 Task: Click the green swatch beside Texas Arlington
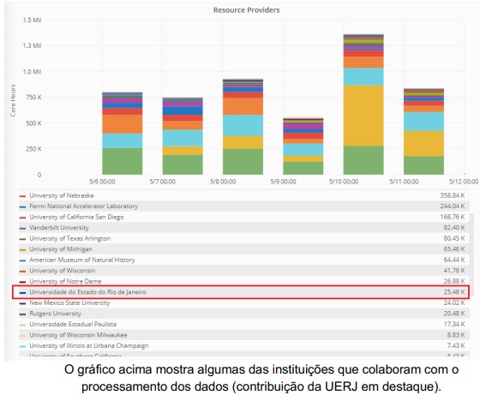point(22,239)
